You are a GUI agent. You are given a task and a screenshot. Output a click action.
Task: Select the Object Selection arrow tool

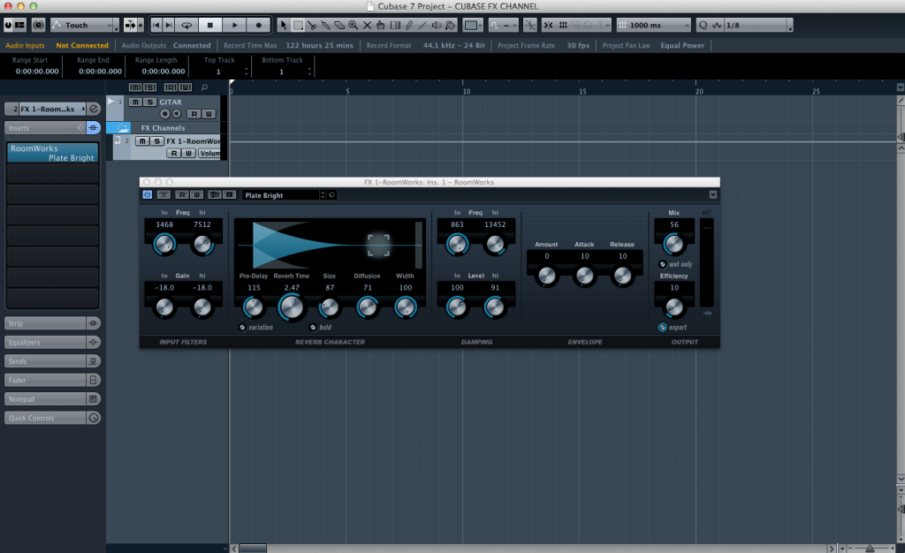click(283, 26)
